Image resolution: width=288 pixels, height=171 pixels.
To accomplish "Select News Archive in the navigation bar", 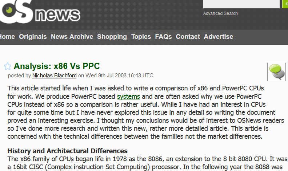I will click(x=72, y=37).
